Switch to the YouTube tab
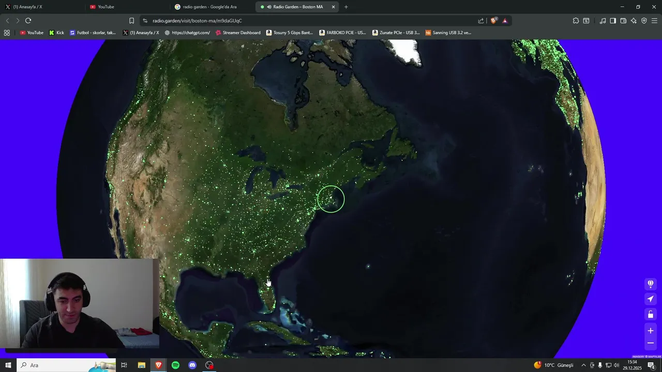Viewport: 662px width, 372px height. [127, 7]
